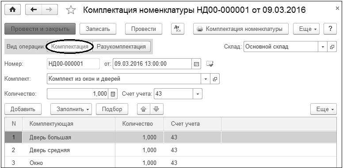
Task: Open the Заполнить dropdown menu
Action: [71, 109]
